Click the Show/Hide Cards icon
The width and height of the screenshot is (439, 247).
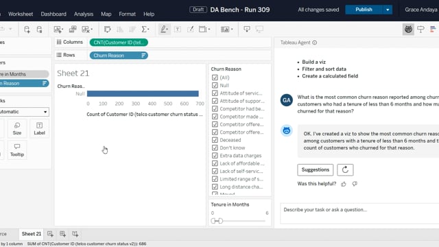226,30
